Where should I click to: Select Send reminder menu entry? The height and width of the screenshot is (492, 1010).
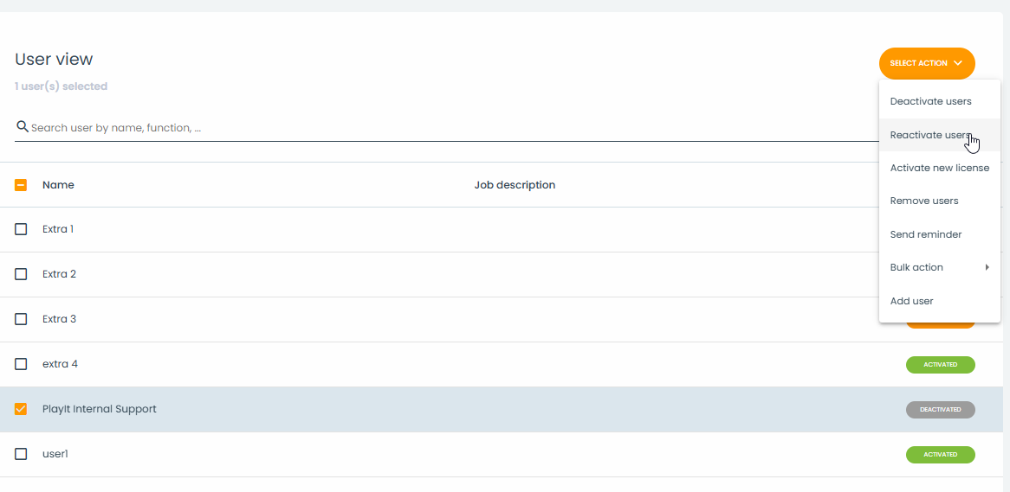[925, 234]
